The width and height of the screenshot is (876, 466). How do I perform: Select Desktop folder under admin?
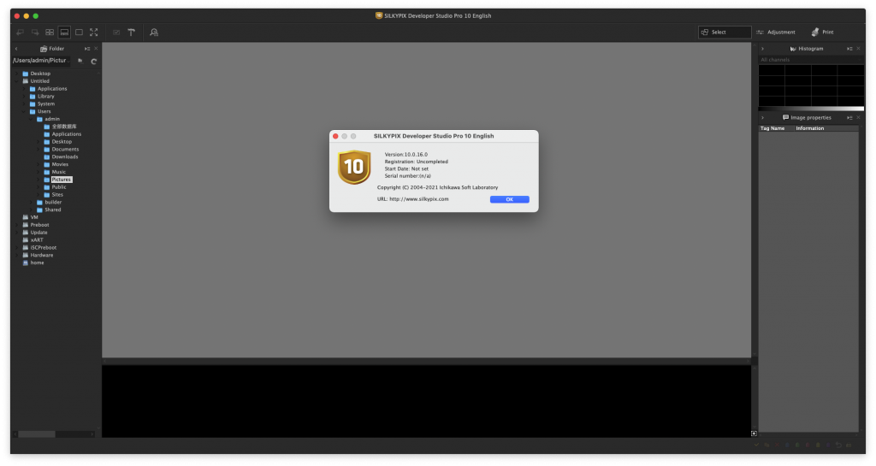click(x=62, y=142)
